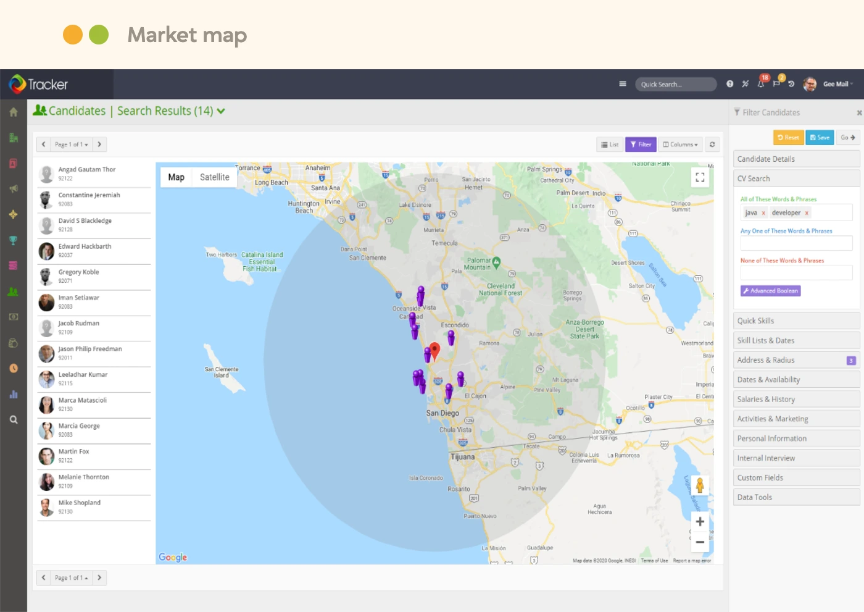Image resolution: width=864 pixels, height=612 pixels.
Task: Click the purple Filter button
Action: pyautogui.click(x=641, y=145)
